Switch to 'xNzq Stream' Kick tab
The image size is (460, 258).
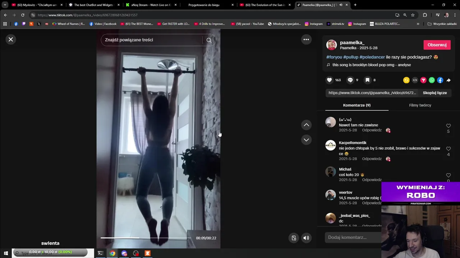[151, 5]
